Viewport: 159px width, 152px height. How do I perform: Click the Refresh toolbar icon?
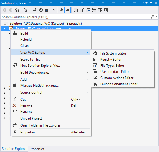(x=41, y=10)
